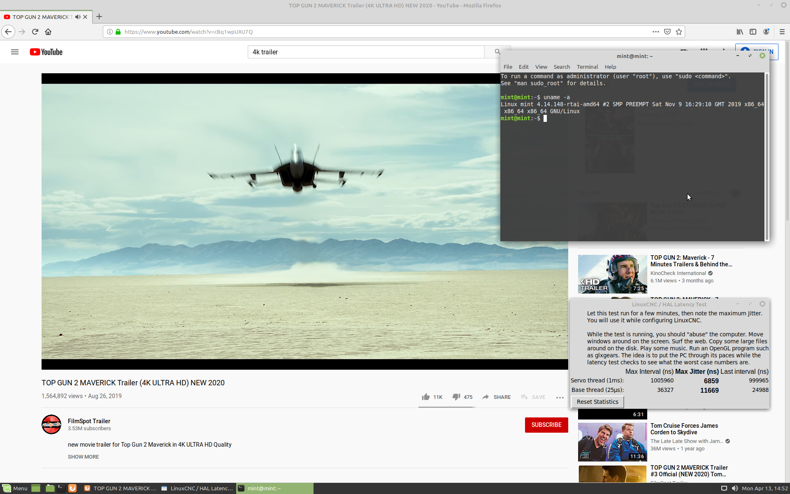Open the Firefox home page icon

(48, 32)
